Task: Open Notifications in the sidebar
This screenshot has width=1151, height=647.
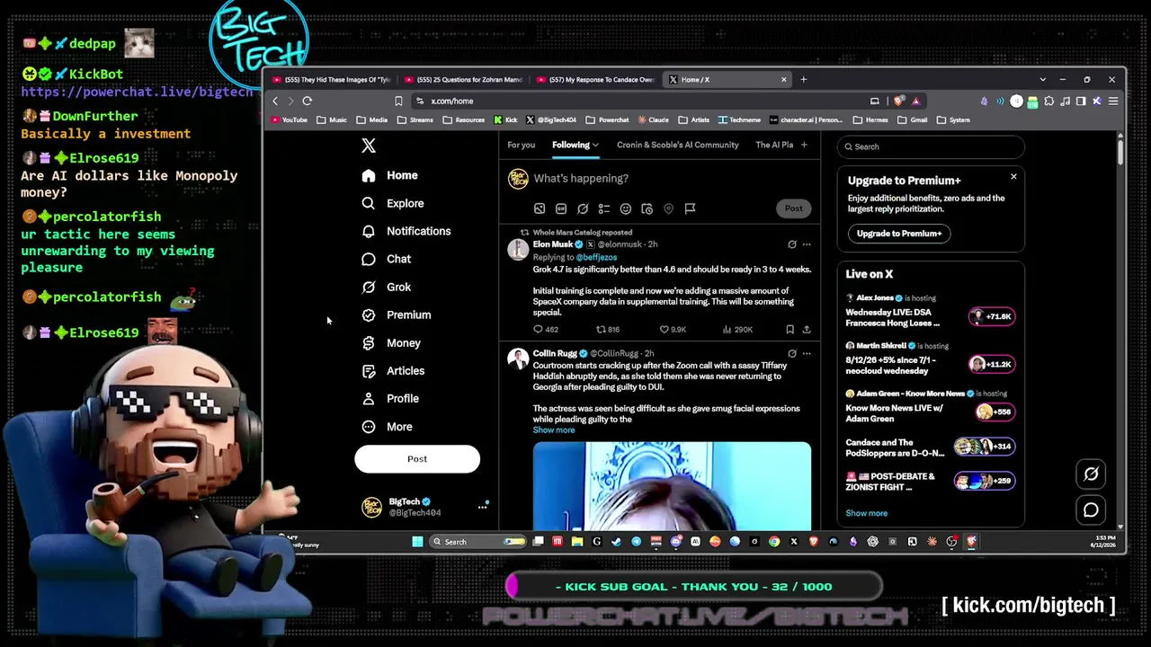Action: tap(406, 231)
